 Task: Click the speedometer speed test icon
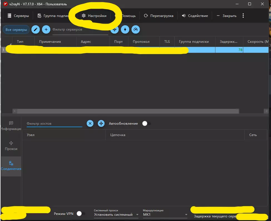(136, 29)
